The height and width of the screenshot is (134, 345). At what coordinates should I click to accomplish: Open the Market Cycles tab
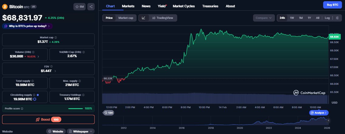184,6
